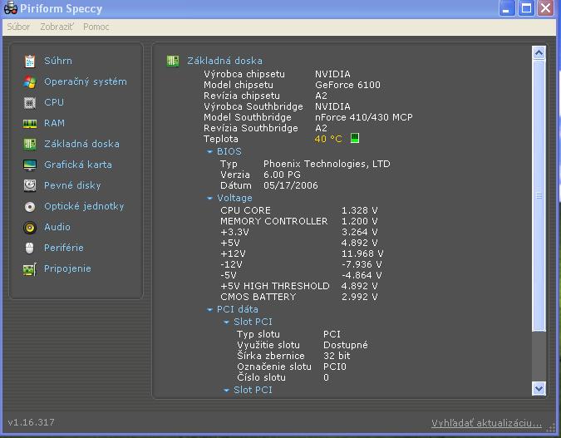The height and width of the screenshot is (438, 561).
Task: Close the Speccy window
Action: [545, 8]
